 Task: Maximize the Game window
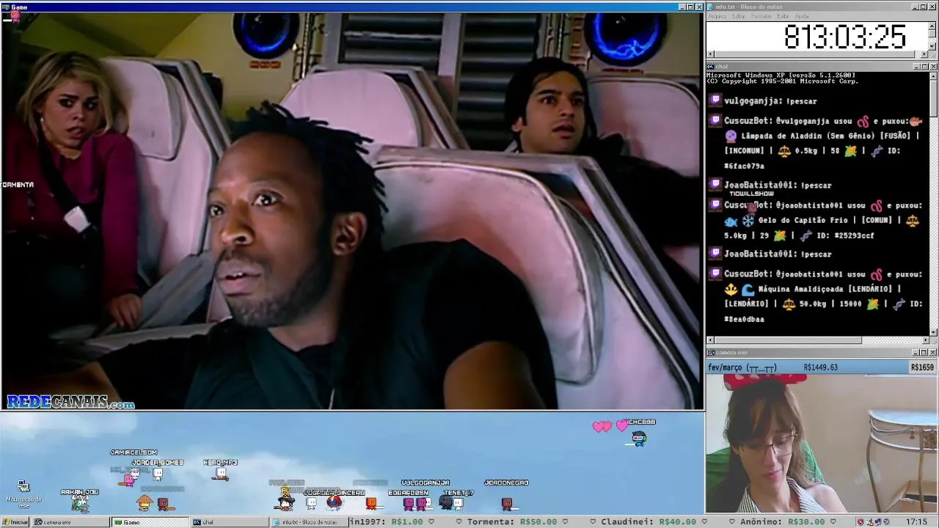coord(690,7)
